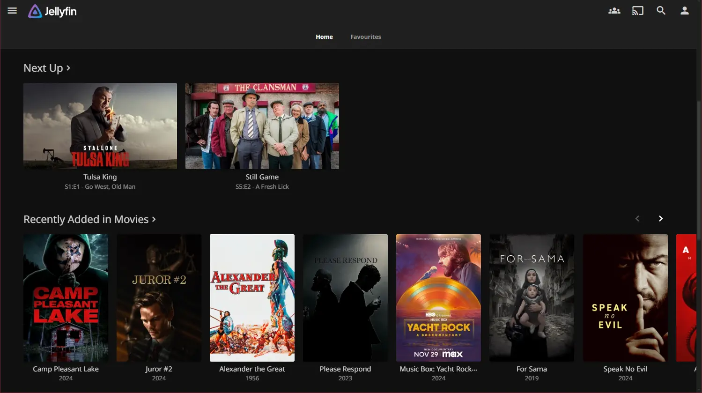Click the Juror #2 title link
The height and width of the screenshot is (393, 702).
coord(159,369)
